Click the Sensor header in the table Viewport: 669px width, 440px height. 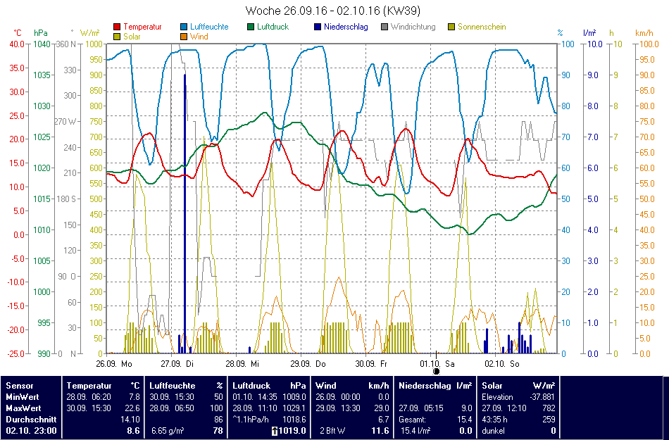click(20, 386)
